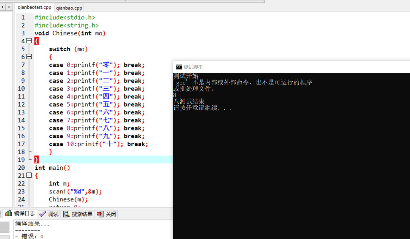Click the checkmark icon on the 调试 tab

click(x=43, y=214)
